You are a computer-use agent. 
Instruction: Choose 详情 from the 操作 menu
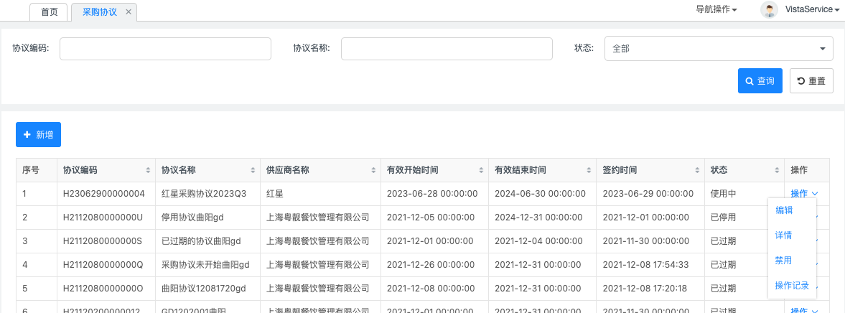point(783,235)
